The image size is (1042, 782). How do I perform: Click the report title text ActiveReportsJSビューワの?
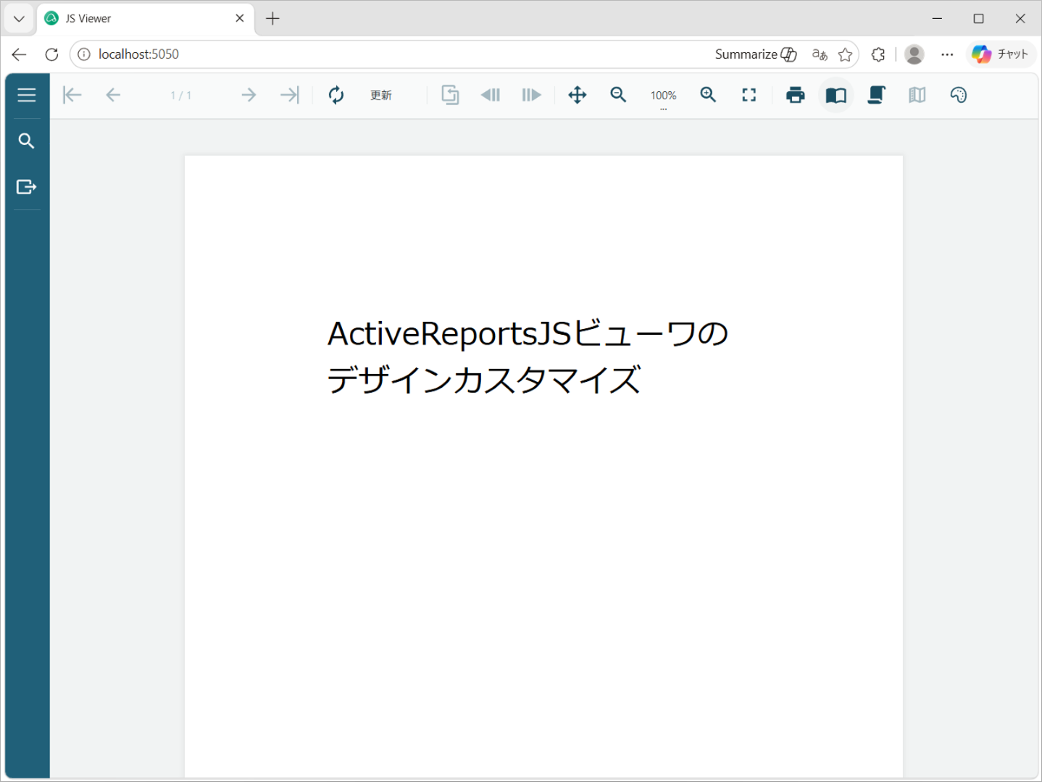pos(528,333)
